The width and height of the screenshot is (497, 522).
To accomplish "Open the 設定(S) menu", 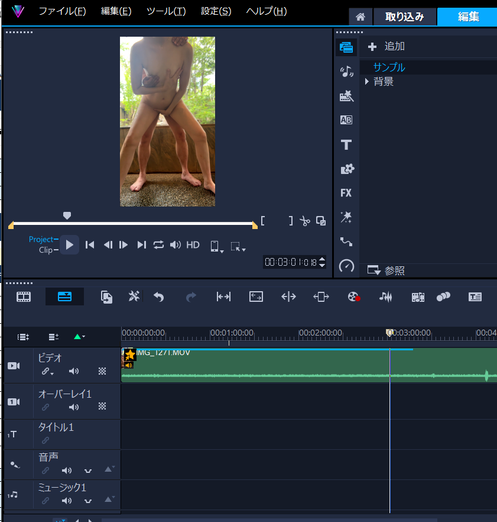I will pyautogui.click(x=216, y=11).
